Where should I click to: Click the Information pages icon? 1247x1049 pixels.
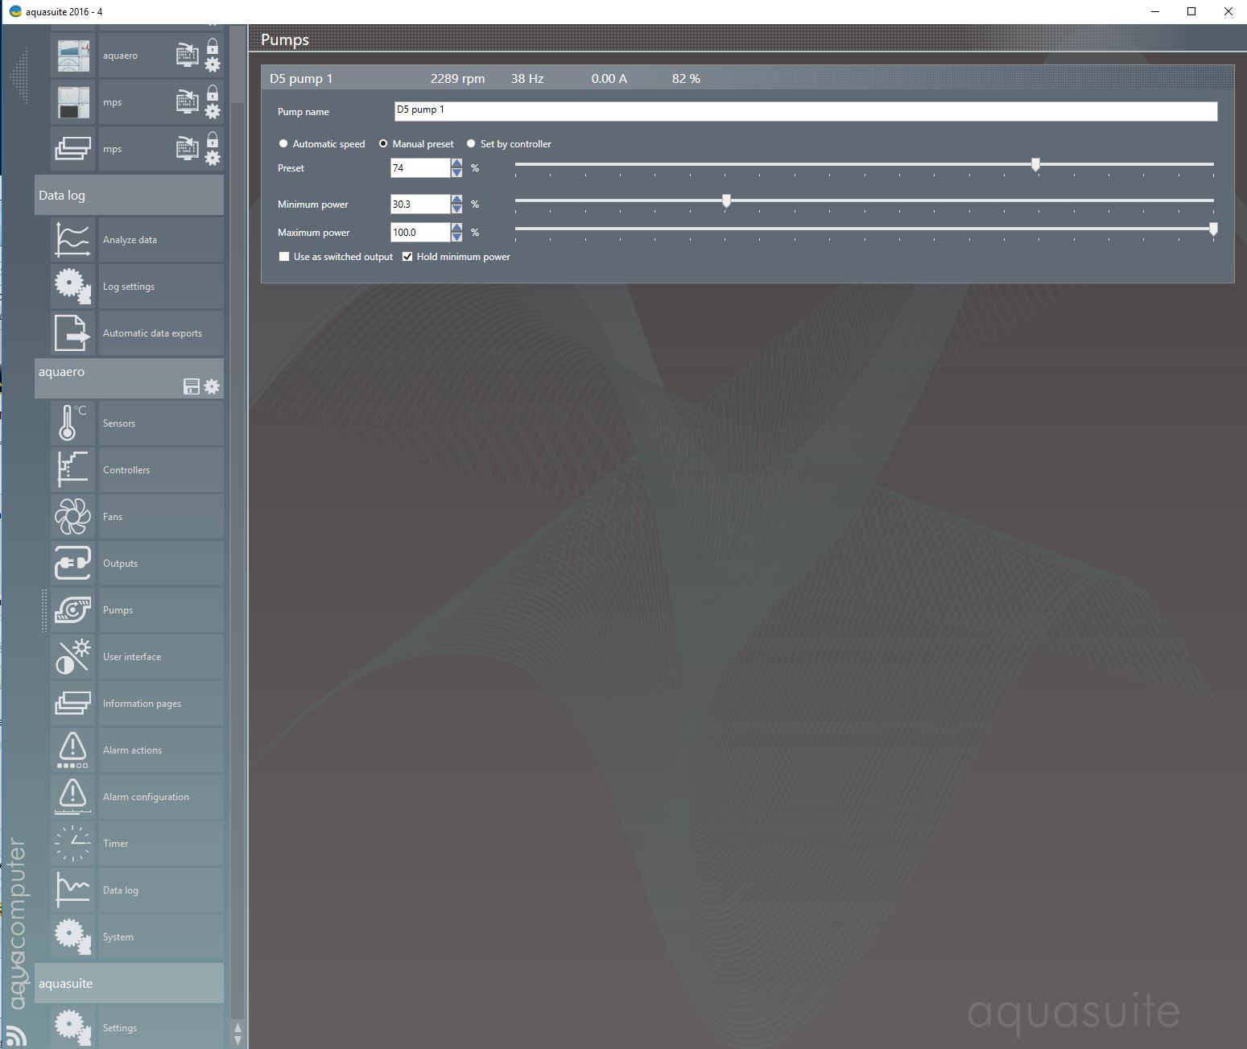pos(72,704)
